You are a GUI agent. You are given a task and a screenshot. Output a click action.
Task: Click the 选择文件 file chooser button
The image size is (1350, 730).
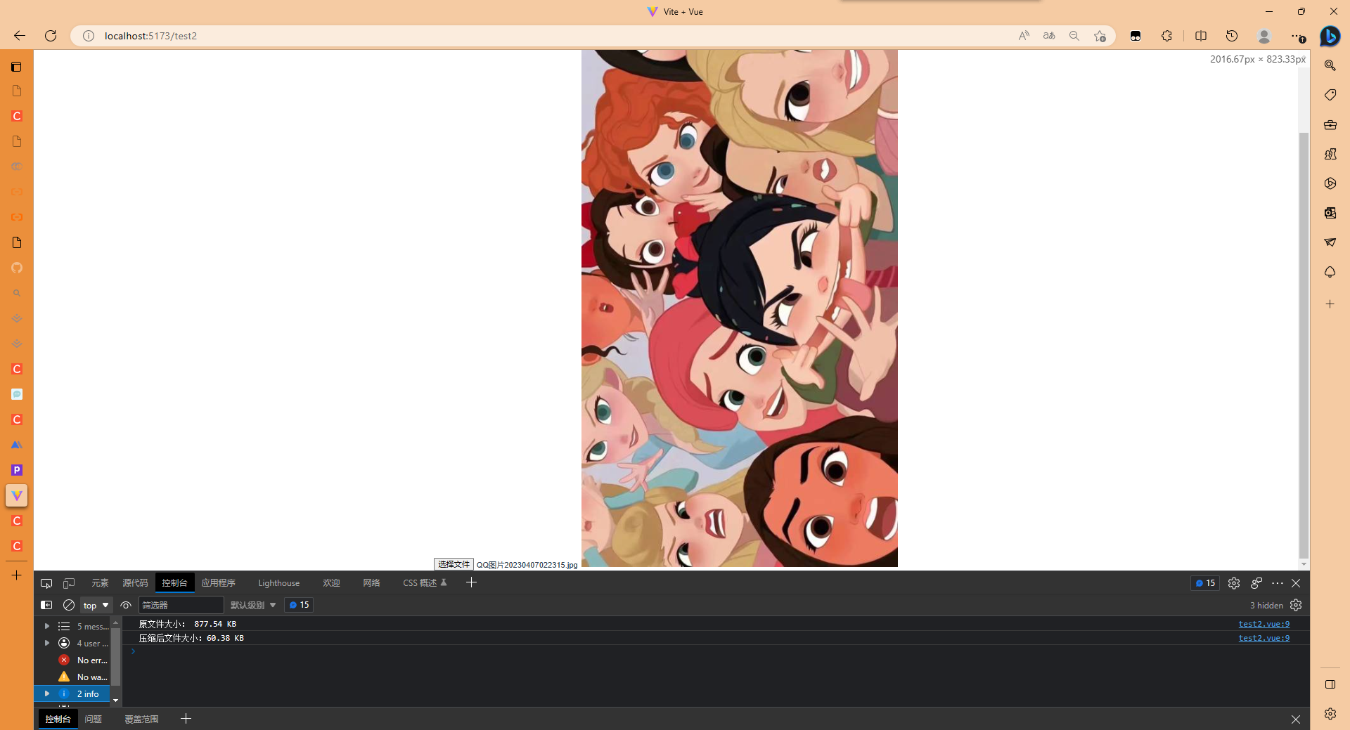(454, 564)
